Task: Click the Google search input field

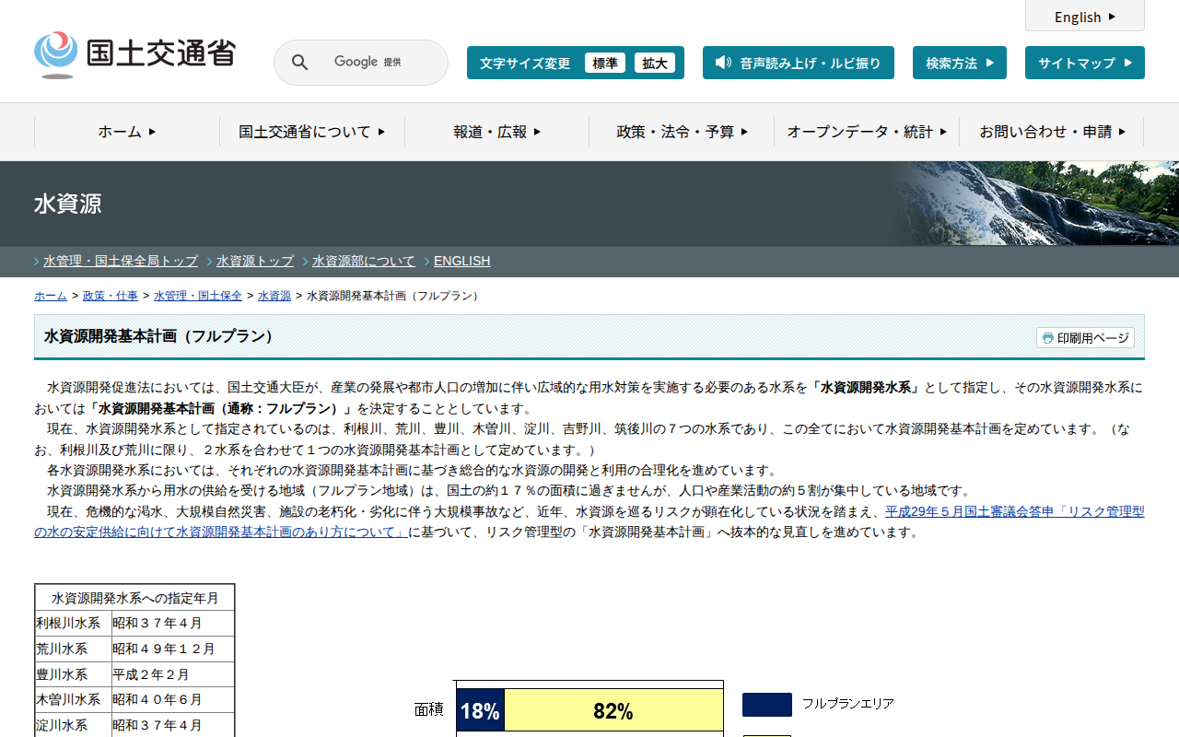Action: coord(378,63)
